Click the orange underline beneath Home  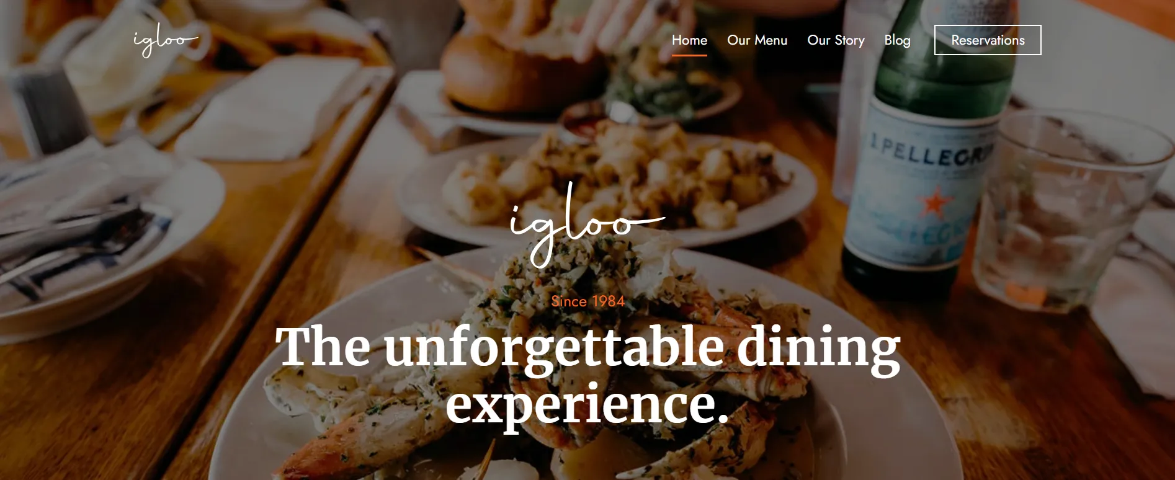pyautogui.click(x=689, y=55)
